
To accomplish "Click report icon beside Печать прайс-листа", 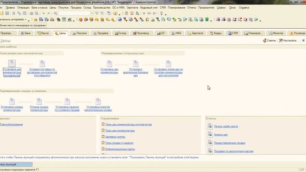I will (210, 126).
